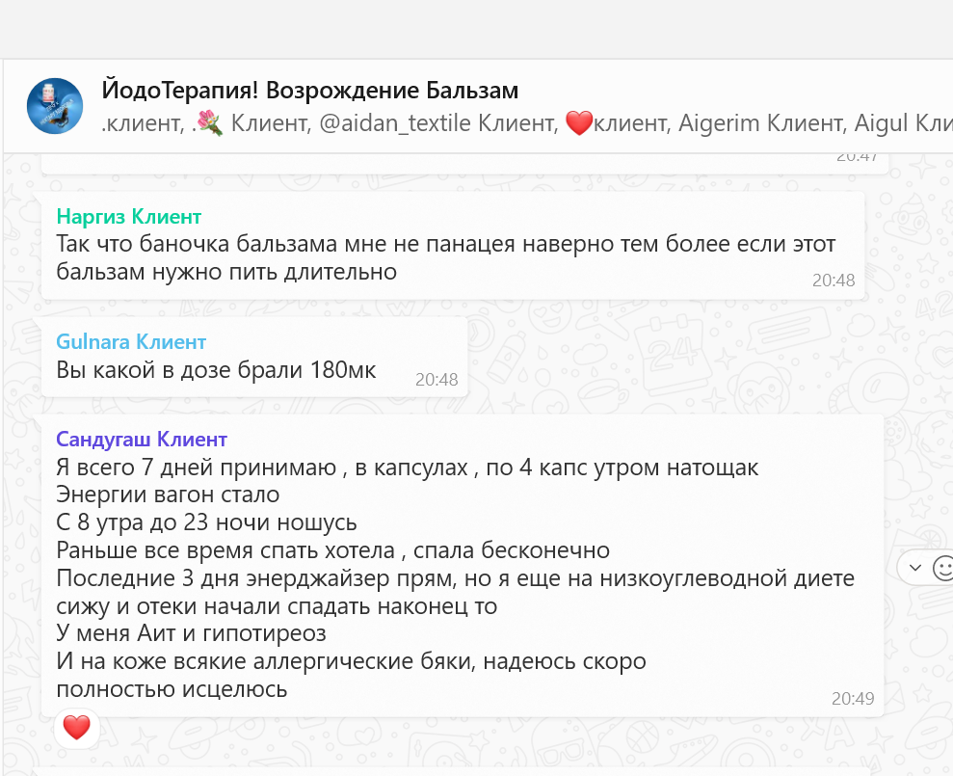Click the partially visible 20:47 message at top
The height and width of the screenshot is (776, 953).
pos(453,162)
